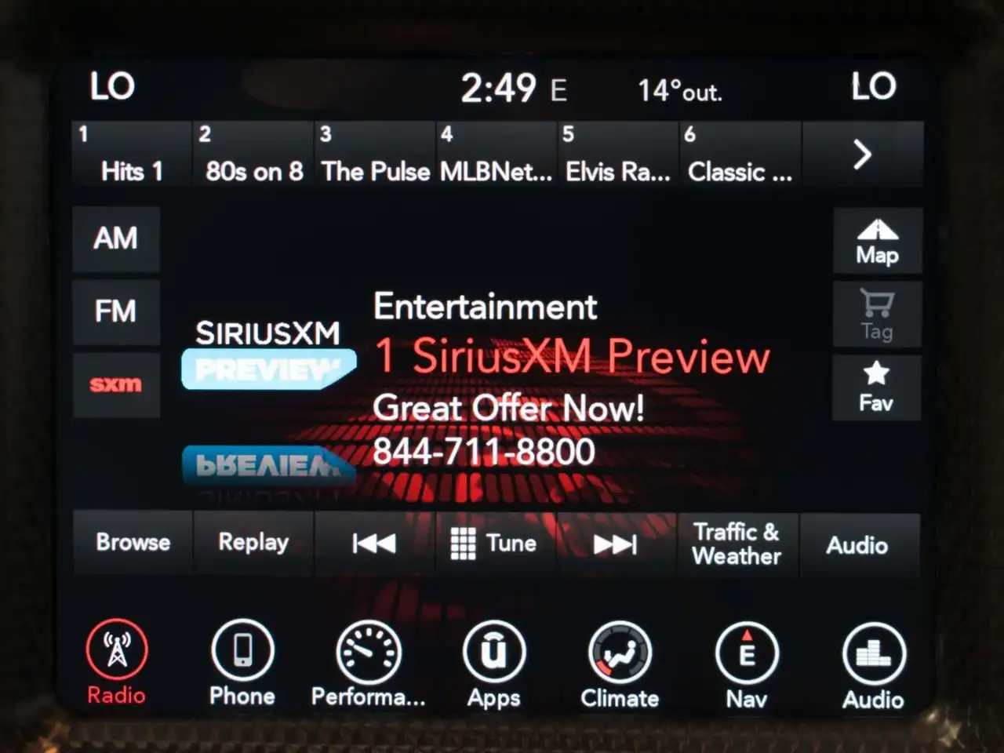Select preset 6 Classic ...
This screenshot has height=753, width=1004.
pos(740,154)
